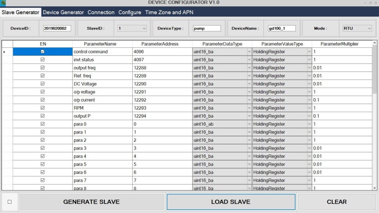379x213 pixels.
Task: Select the address cell '12288'
Action: click(x=162, y=68)
